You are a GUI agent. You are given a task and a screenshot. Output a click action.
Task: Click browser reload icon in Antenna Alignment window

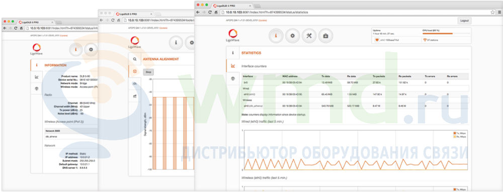(113, 20)
